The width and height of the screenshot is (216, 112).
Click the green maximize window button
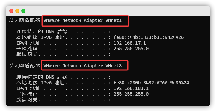23,11
